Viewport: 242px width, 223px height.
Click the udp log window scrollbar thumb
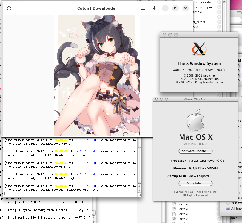pos(93,213)
